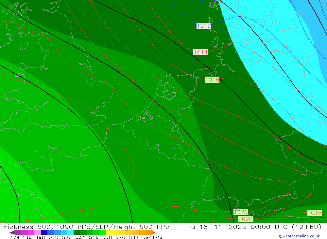Screen dimensions: 327x239
Task: Click legend value 498
Action: point(40,237)
